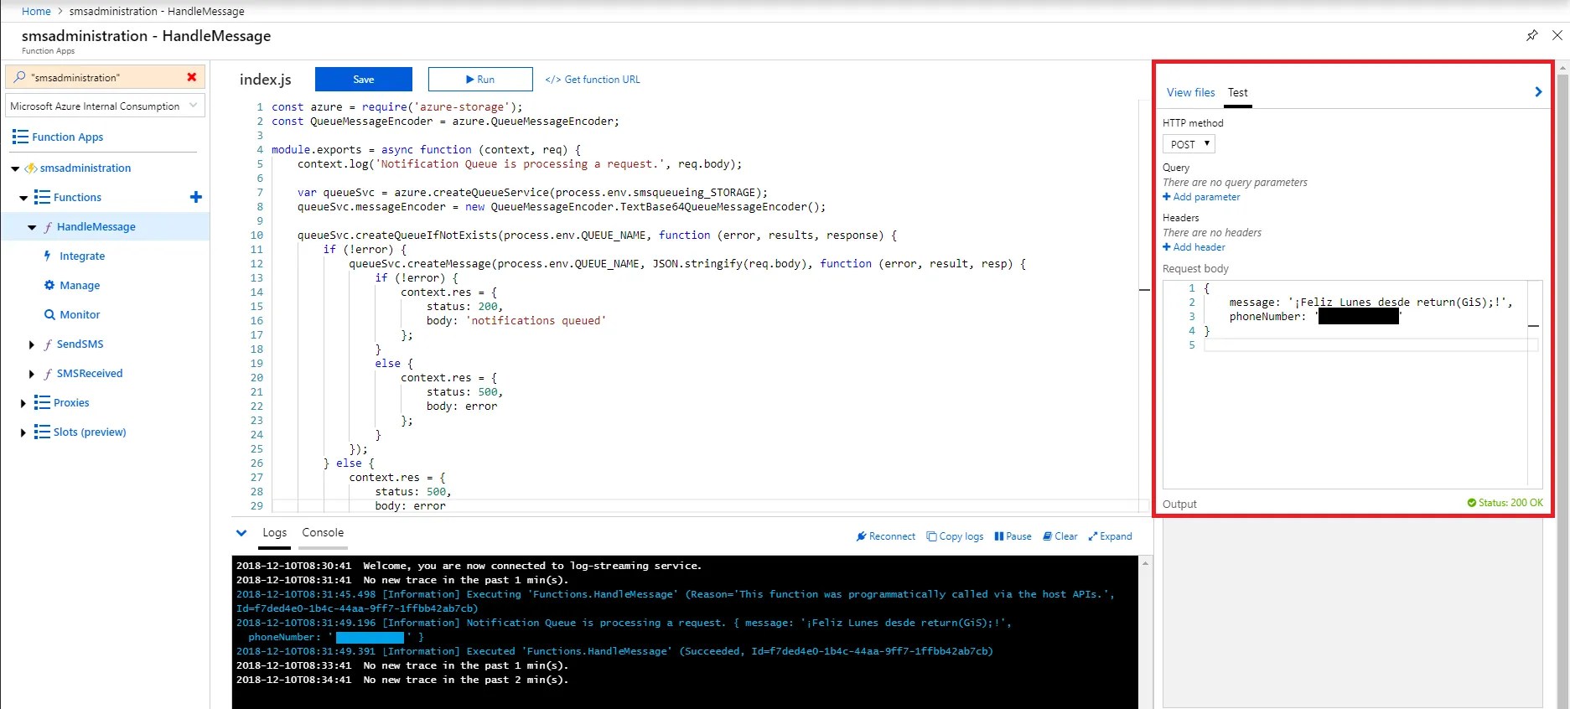Collapse the right Test panel with chevron
The height and width of the screenshot is (709, 1570).
point(1538,92)
